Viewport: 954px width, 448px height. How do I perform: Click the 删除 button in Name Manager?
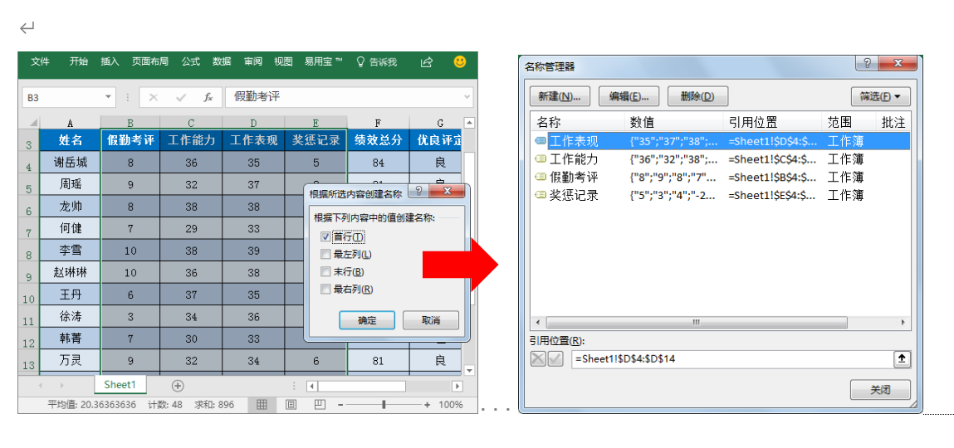click(697, 96)
